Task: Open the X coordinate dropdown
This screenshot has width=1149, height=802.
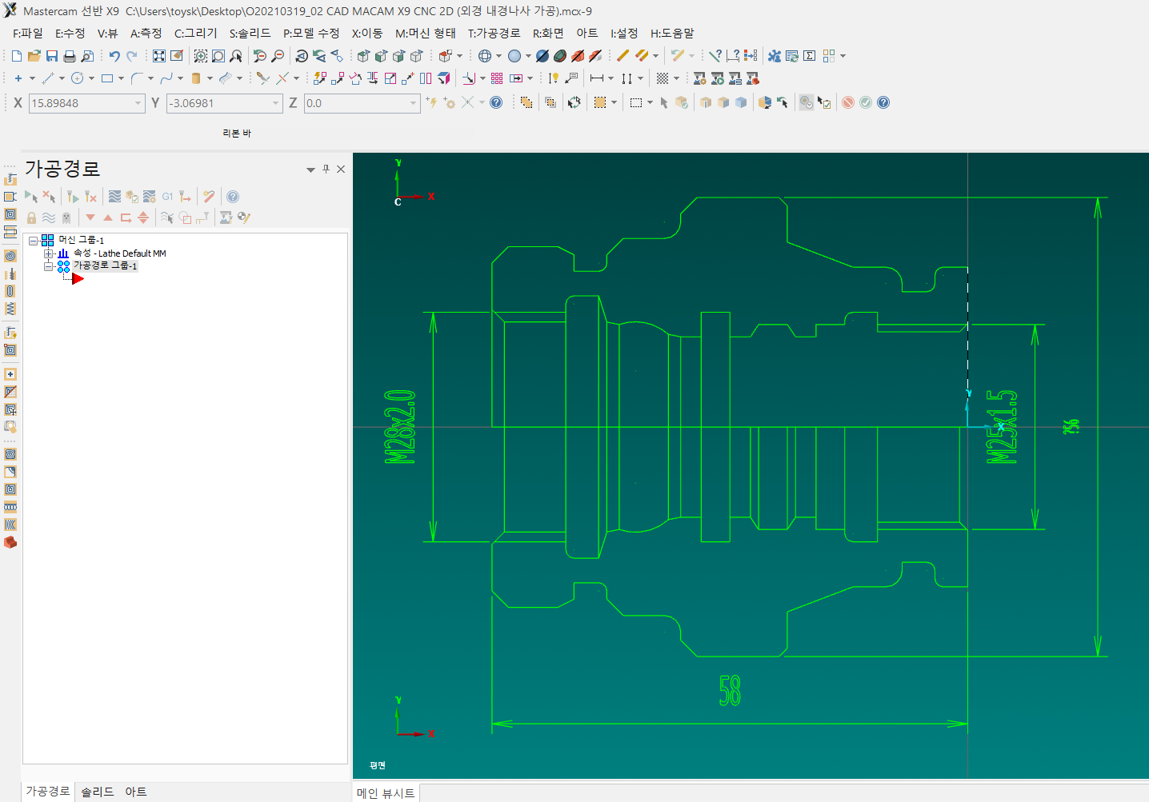Action: pos(138,103)
